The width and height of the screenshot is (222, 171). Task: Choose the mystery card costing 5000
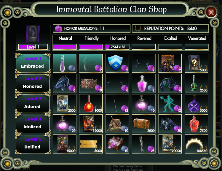[x=197, y=63]
